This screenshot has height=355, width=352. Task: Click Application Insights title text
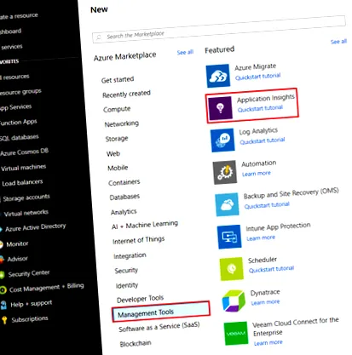click(266, 99)
